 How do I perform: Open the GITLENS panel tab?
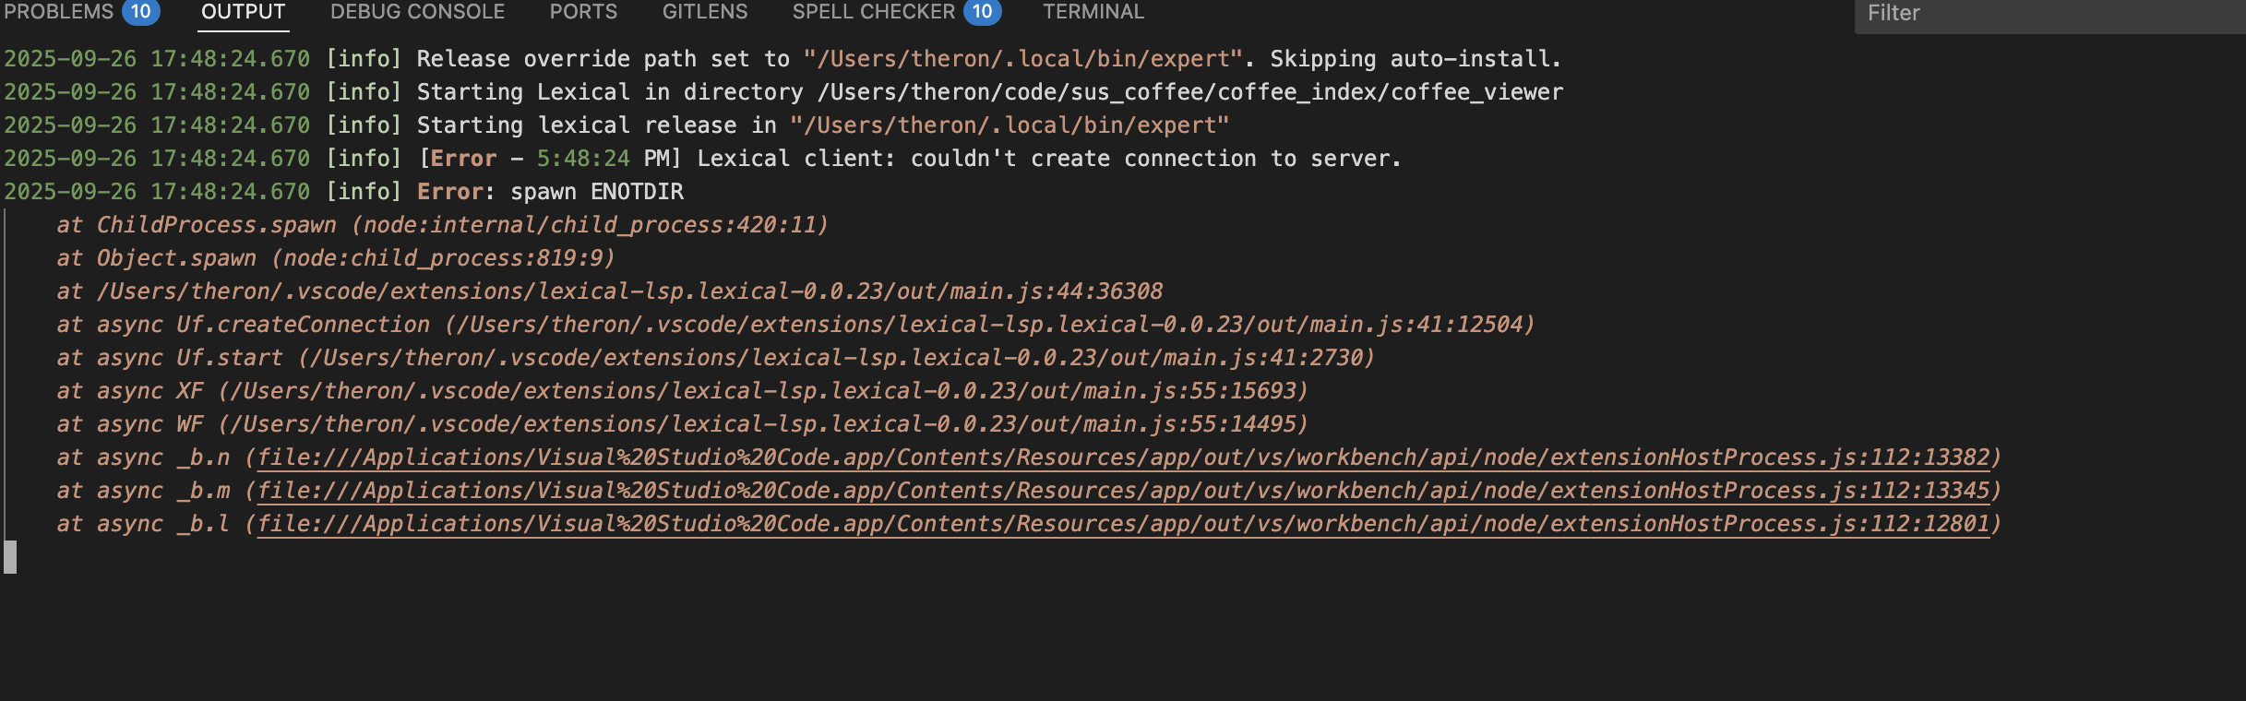click(x=705, y=12)
